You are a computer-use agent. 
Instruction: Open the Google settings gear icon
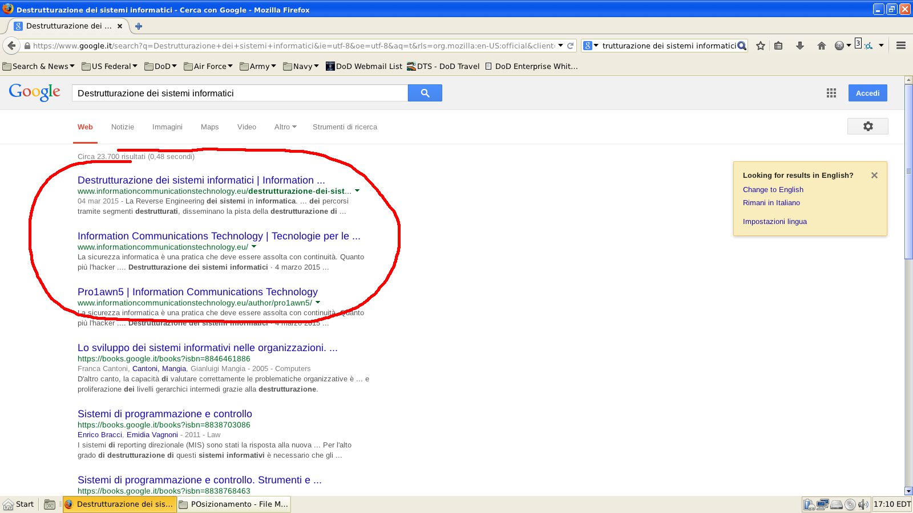pos(868,127)
